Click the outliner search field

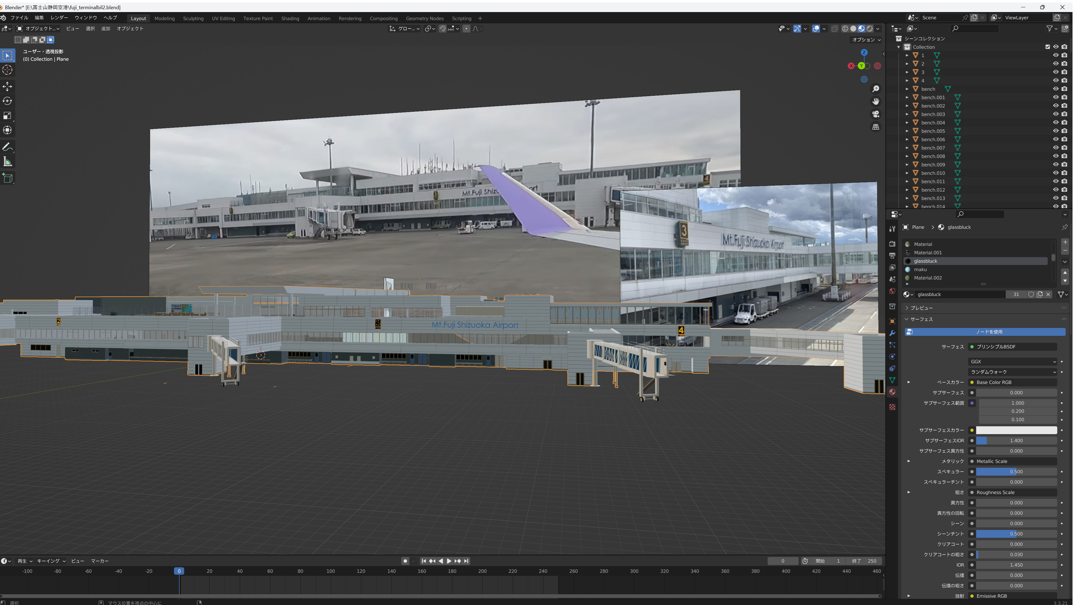point(974,28)
